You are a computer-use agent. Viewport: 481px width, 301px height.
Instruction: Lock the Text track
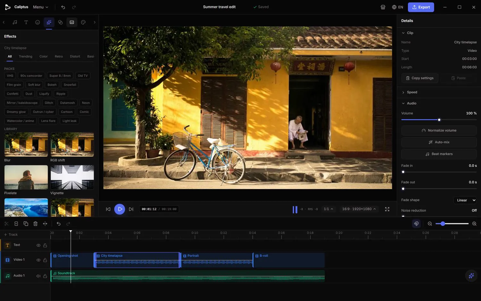click(45, 245)
